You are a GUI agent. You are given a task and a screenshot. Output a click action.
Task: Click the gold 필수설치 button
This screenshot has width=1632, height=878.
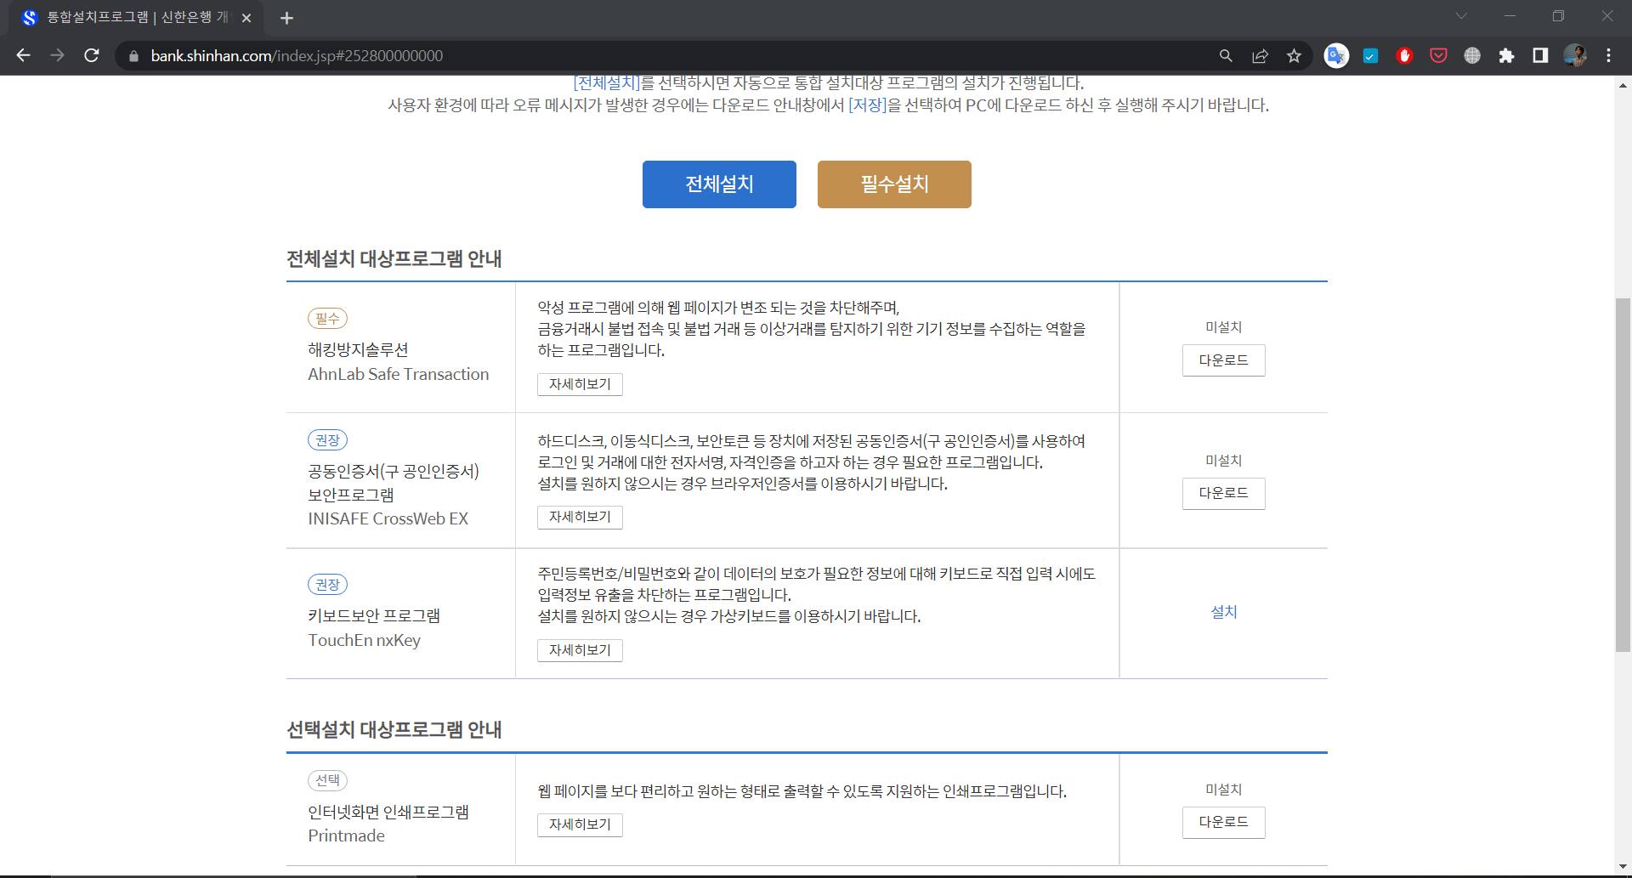894,184
